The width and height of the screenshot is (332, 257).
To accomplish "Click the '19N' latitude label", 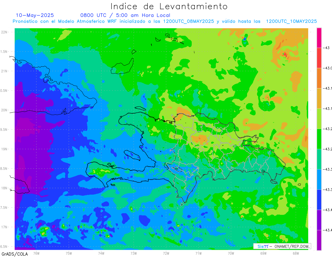I will tap(5, 149).
